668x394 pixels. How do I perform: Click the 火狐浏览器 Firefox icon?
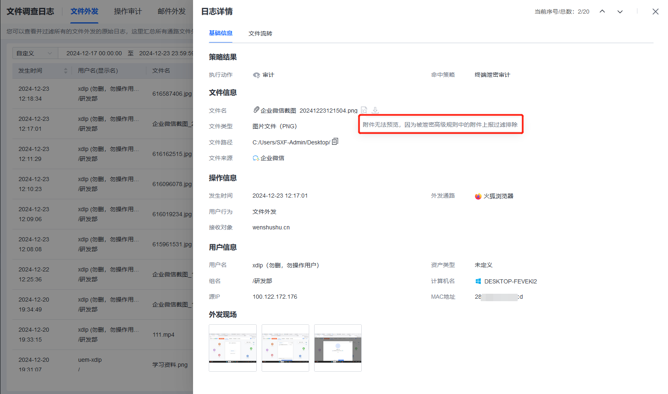point(478,196)
